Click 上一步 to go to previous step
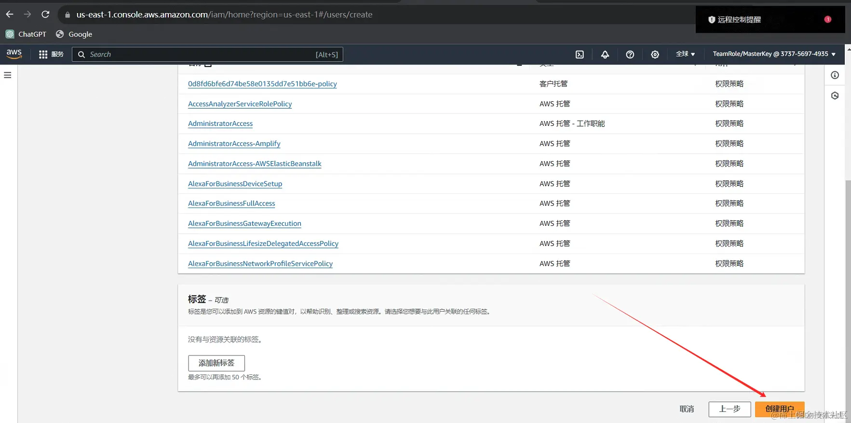 (729, 409)
